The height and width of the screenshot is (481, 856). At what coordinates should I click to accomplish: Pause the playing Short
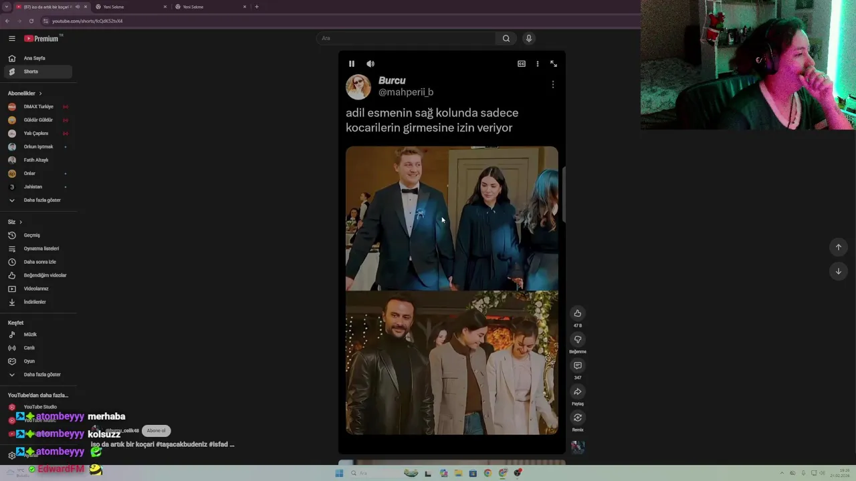352,63
